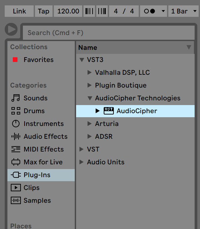Toggle the Link button
Viewport: 200px width, 229px height.
coord(19,11)
